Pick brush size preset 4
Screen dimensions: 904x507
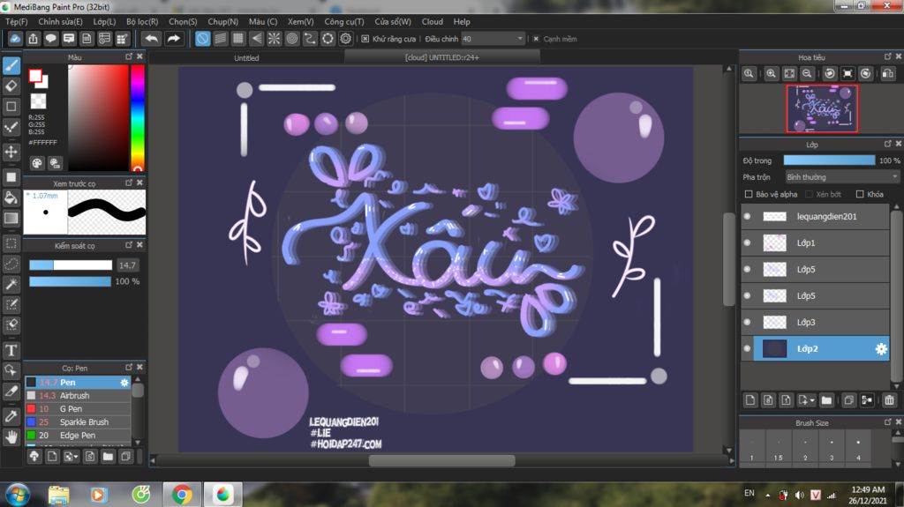[x=858, y=448]
